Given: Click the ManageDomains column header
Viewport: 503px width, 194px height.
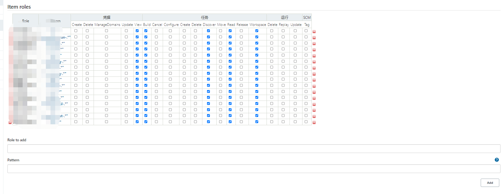Looking at the screenshot, I should pyautogui.click(x=107, y=25).
